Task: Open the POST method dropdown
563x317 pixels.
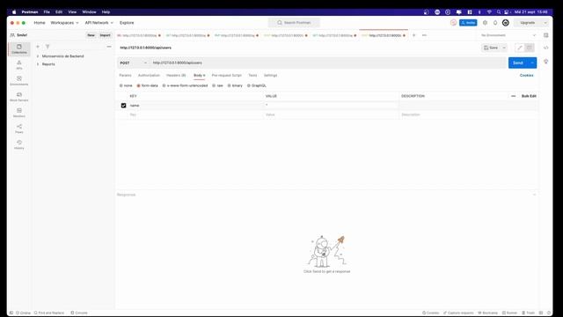Action: pyautogui.click(x=133, y=63)
